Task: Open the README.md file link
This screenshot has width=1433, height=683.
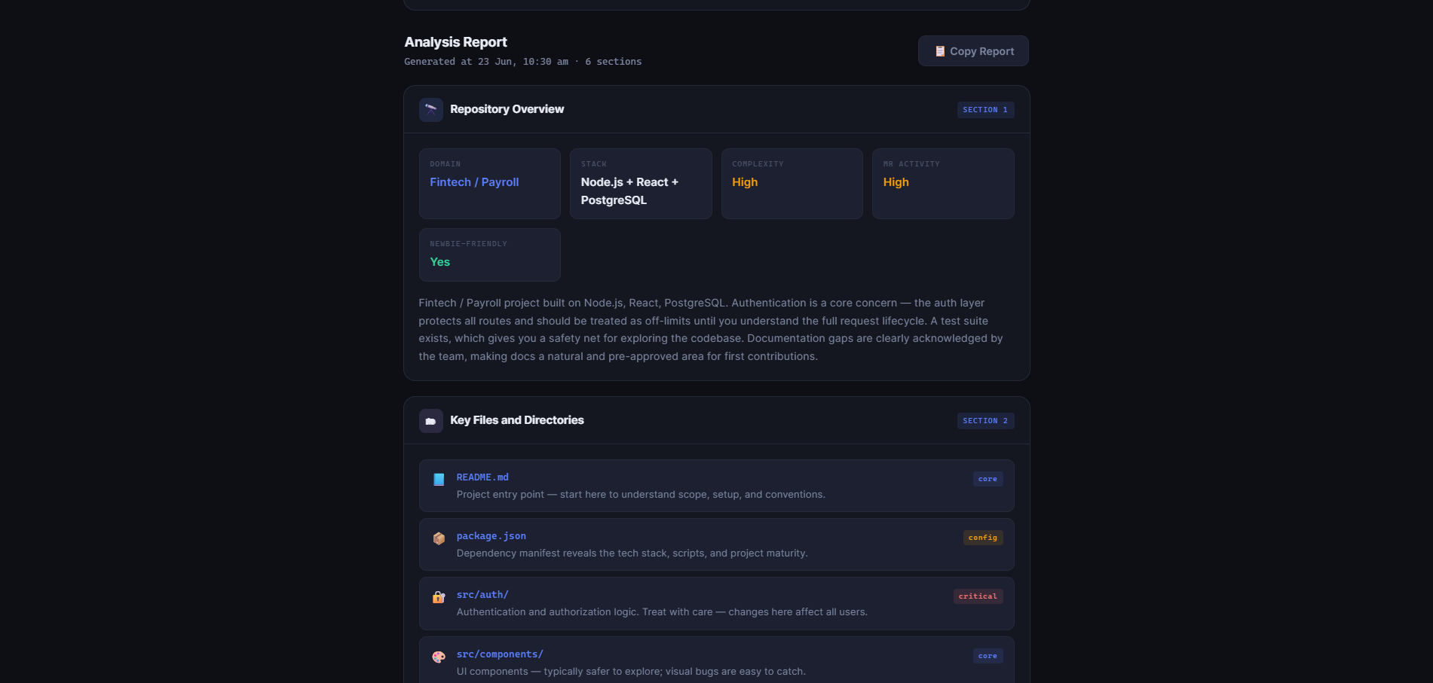Action: [x=482, y=477]
